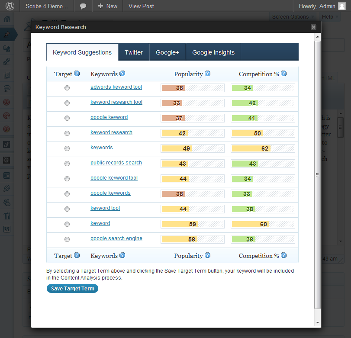Viewport: 351px width, 338px height.
Task: Click help icon beside top Competition % header
Action: [x=284, y=74]
